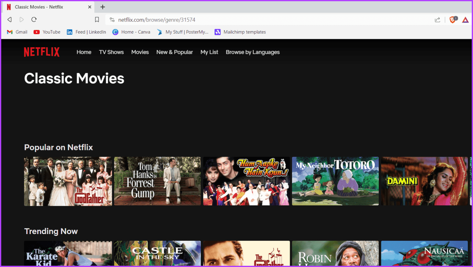Open Robin Hood thumbnail in Trending
This screenshot has width=473, height=267.
pos(335,253)
